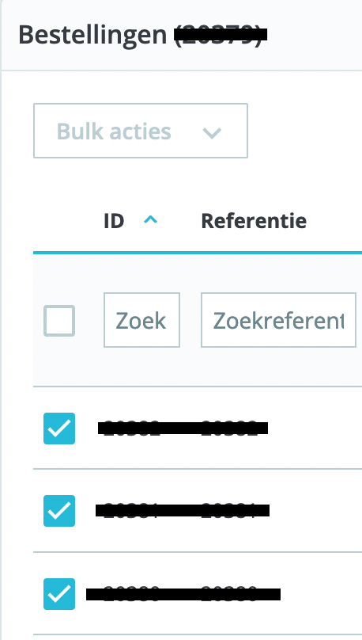Click the redacted ID in third order row
The image size is (362, 640).
coord(124,594)
